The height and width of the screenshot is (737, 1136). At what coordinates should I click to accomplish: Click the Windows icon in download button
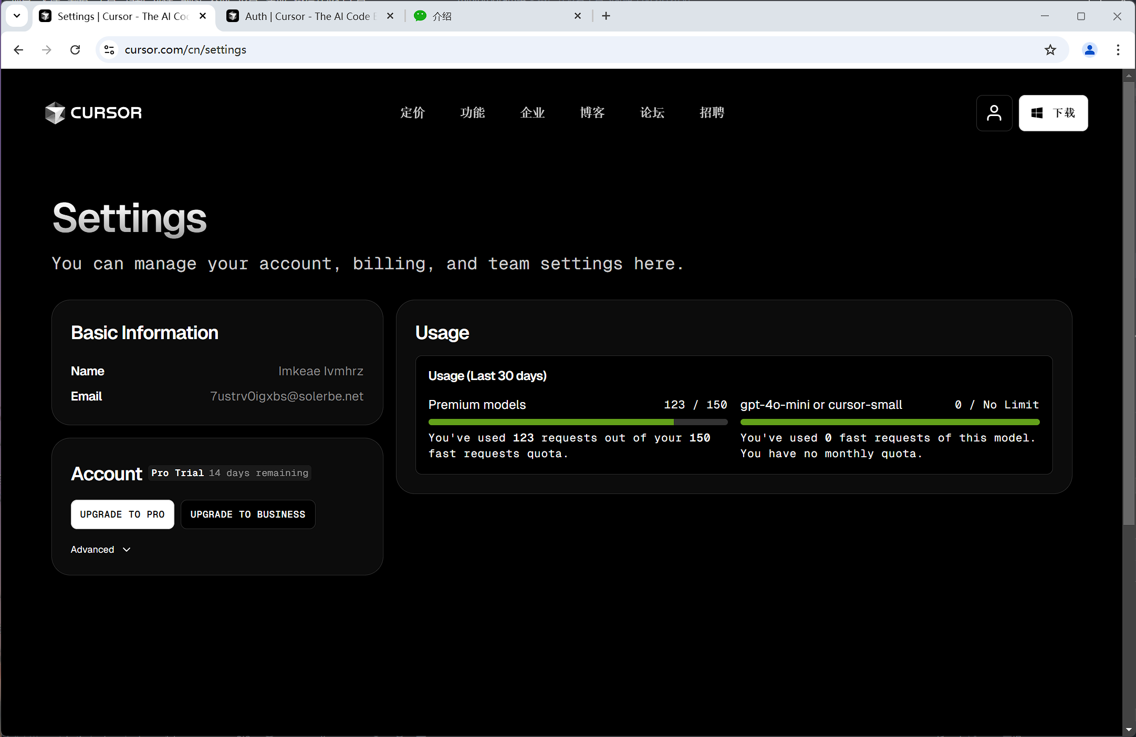coord(1037,113)
